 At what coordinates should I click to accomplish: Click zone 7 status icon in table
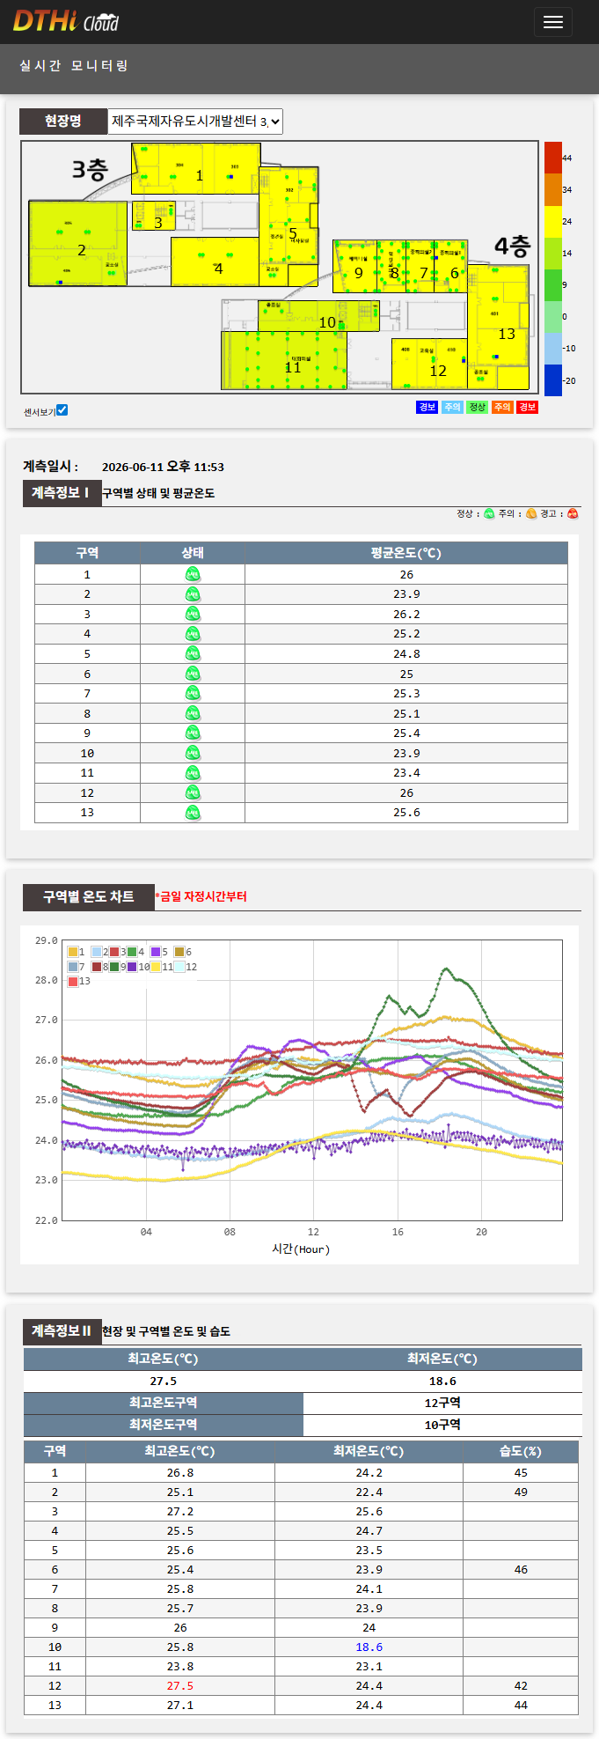[193, 694]
